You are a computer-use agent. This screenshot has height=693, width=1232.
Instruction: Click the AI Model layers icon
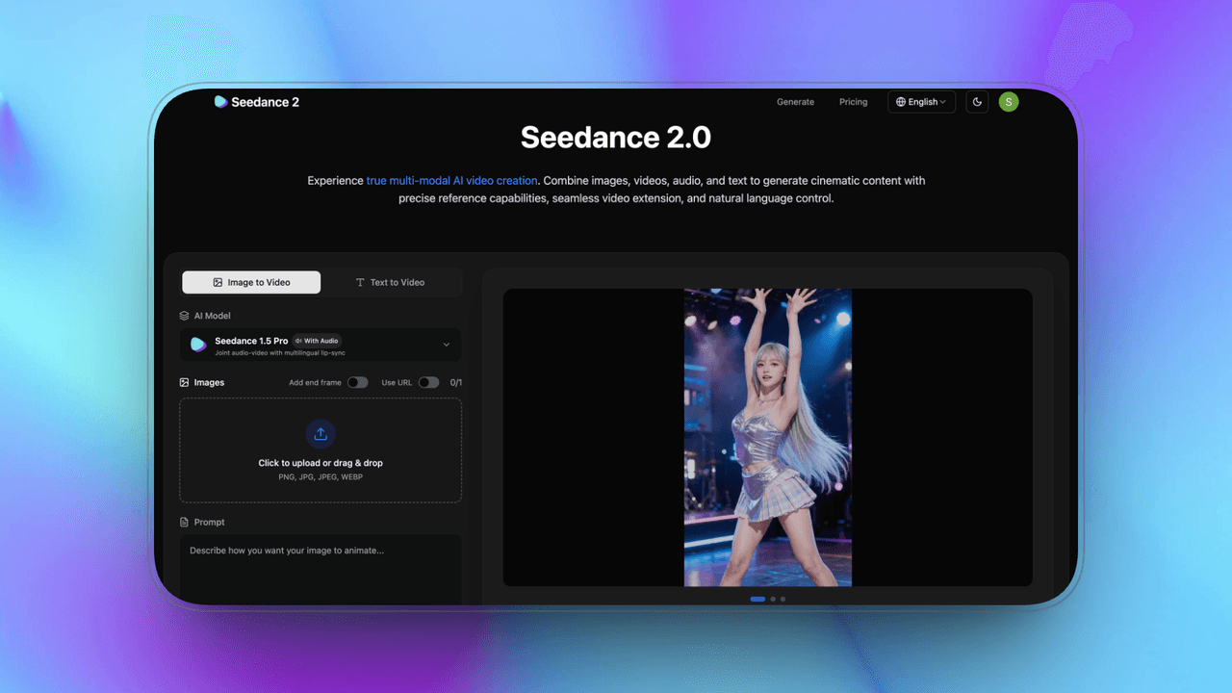(x=185, y=315)
